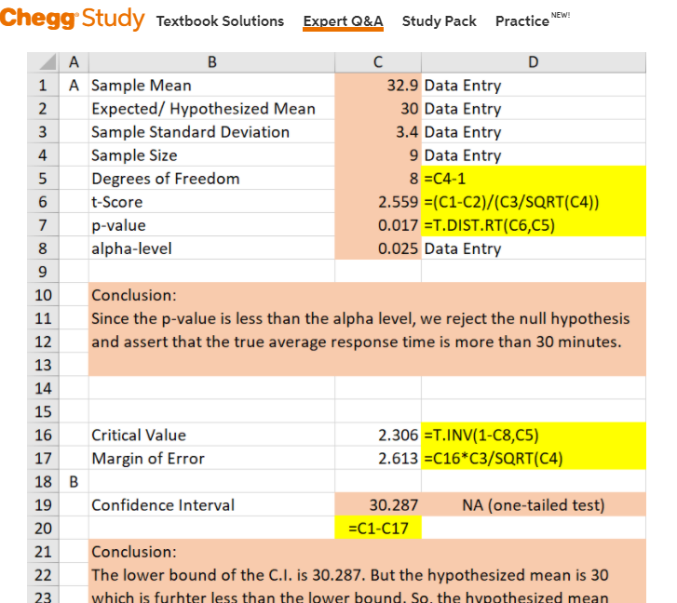The image size is (677, 603).
Task: Open the Expert Q&A tab
Action: pyautogui.click(x=344, y=21)
